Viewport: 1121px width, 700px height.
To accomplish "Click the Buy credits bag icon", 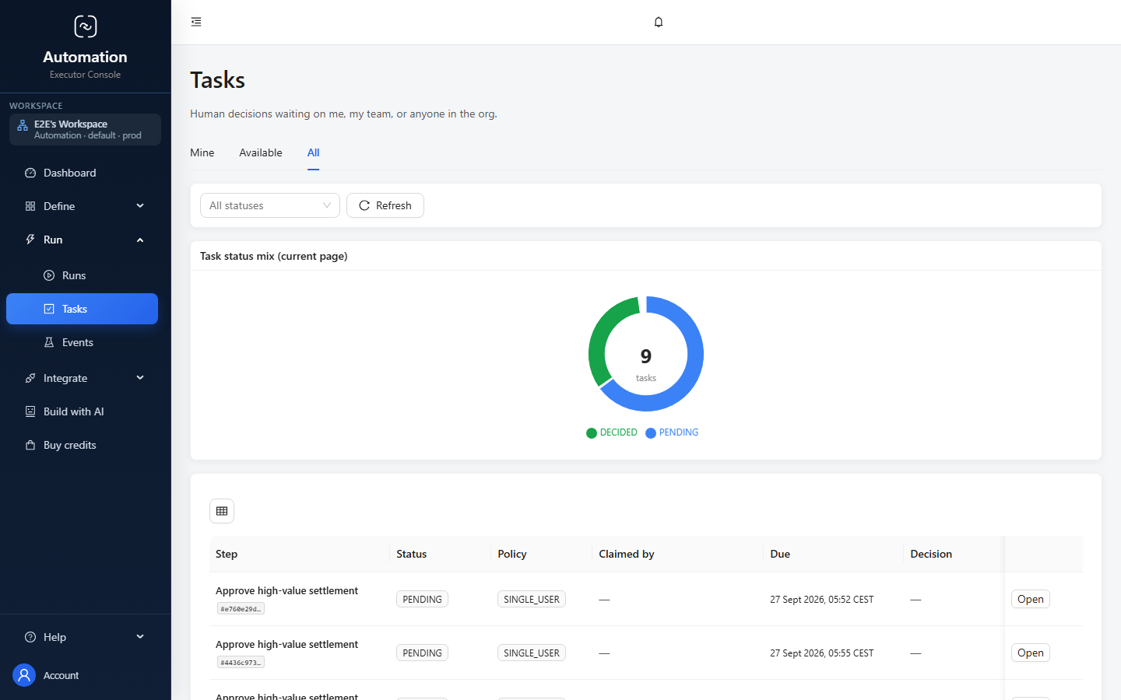I will coord(30,445).
